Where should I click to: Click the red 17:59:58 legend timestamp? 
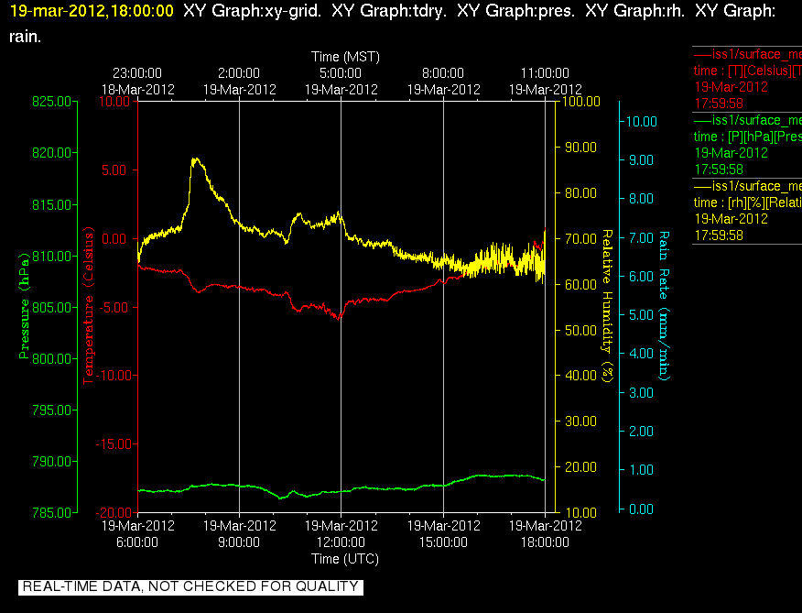click(x=719, y=104)
